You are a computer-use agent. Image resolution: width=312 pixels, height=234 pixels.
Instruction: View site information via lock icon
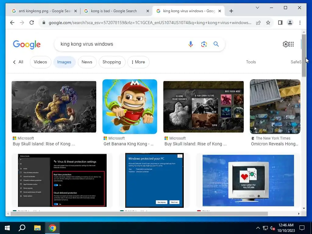click(44, 23)
